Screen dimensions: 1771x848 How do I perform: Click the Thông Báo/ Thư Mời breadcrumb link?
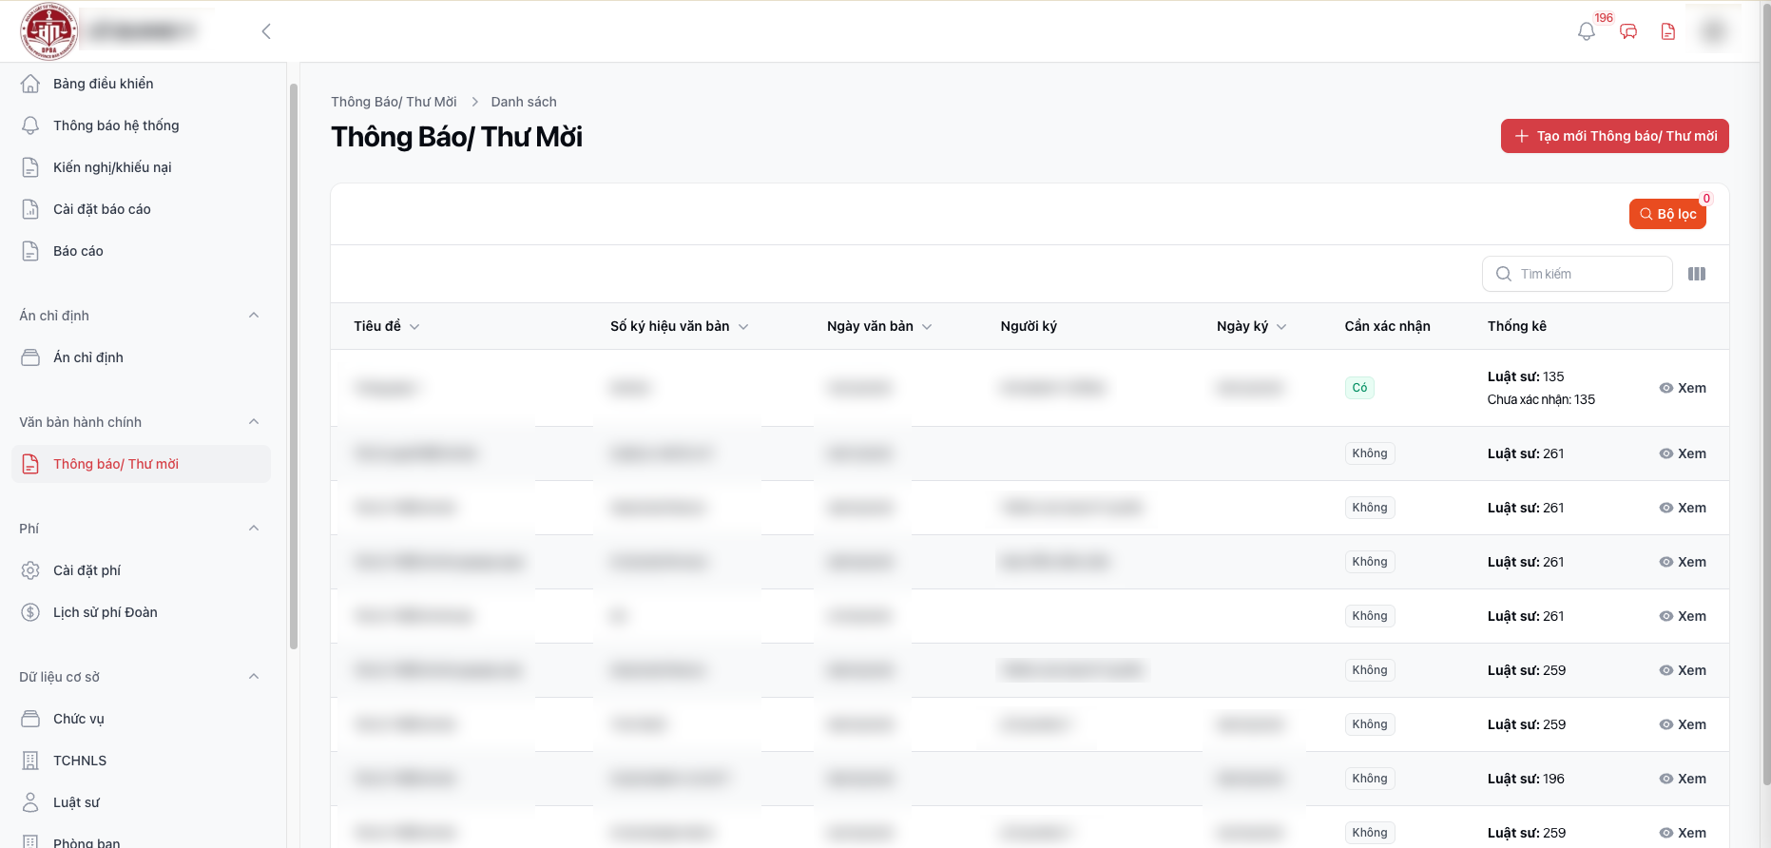(x=394, y=102)
